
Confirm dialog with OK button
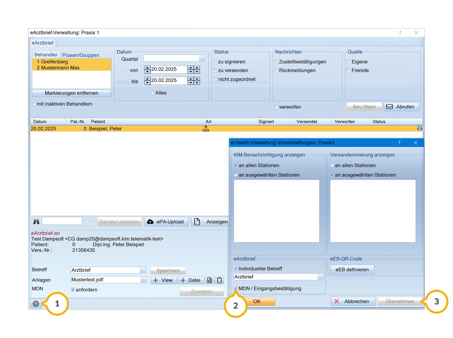[257, 301]
